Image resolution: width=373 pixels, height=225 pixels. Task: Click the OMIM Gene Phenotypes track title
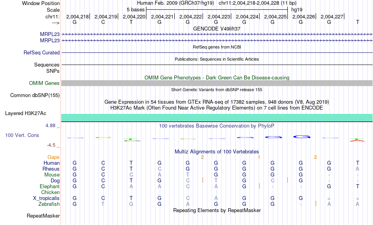point(217,78)
